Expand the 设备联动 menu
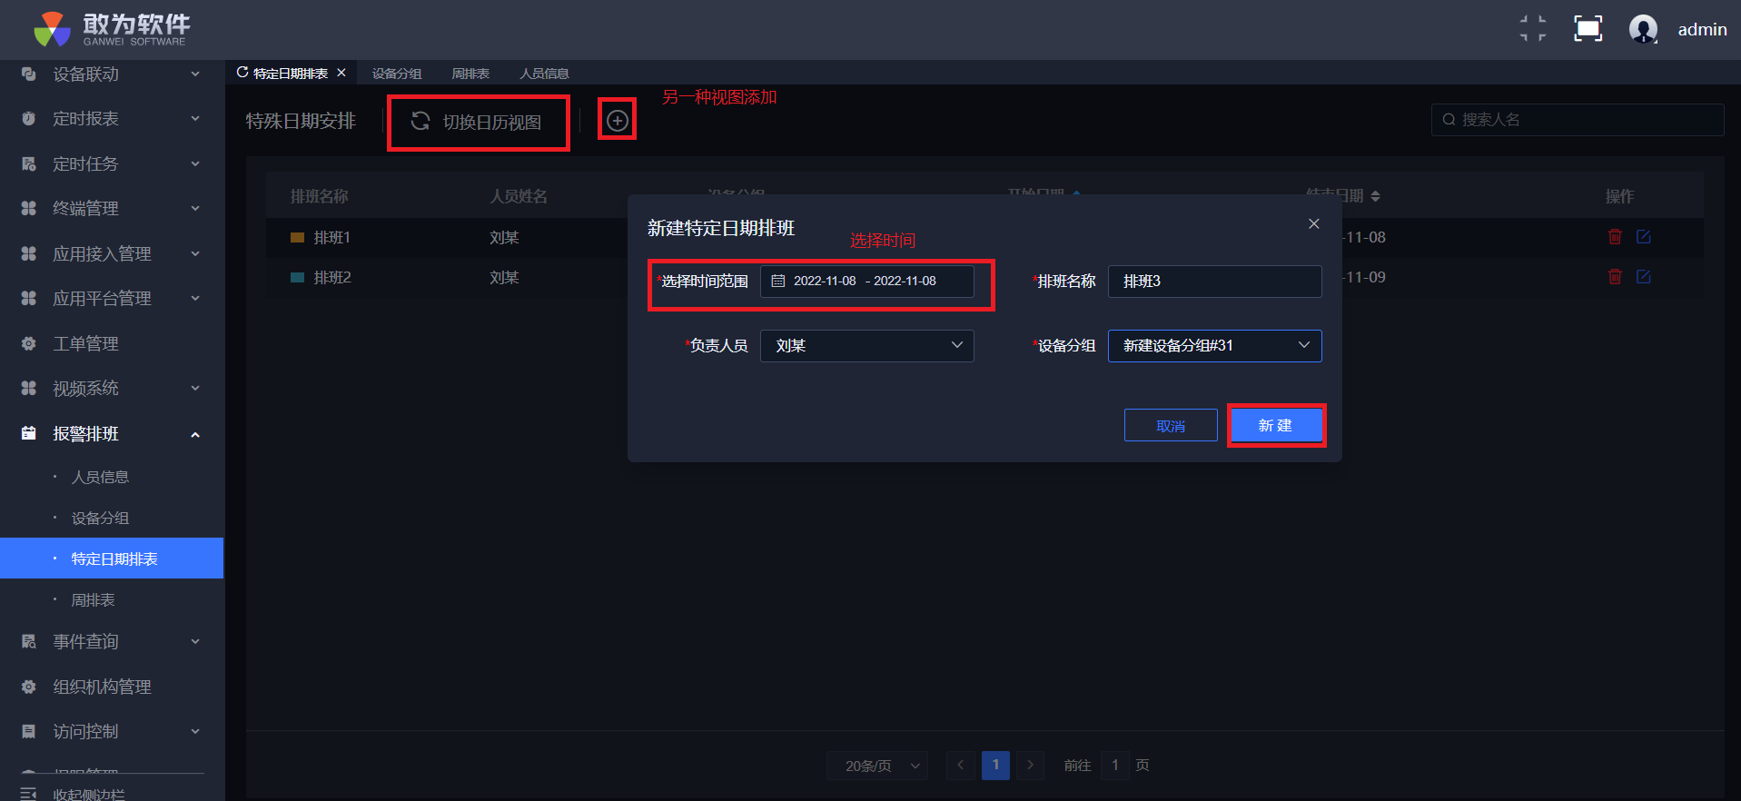The width and height of the screenshot is (1741, 801). 195,74
